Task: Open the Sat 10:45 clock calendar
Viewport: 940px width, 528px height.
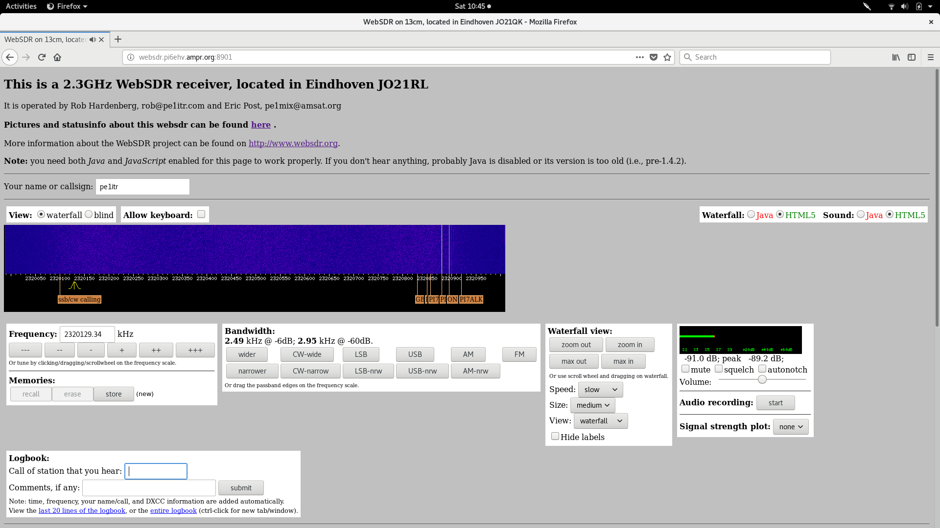Action: (472, 6)
